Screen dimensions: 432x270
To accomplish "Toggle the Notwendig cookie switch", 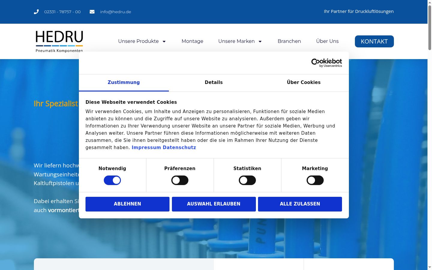I will pyautogui.click(x=112, y=180).
